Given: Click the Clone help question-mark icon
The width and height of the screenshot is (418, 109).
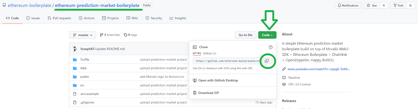Looking at the screenshot, I should (x=271, y=47).
